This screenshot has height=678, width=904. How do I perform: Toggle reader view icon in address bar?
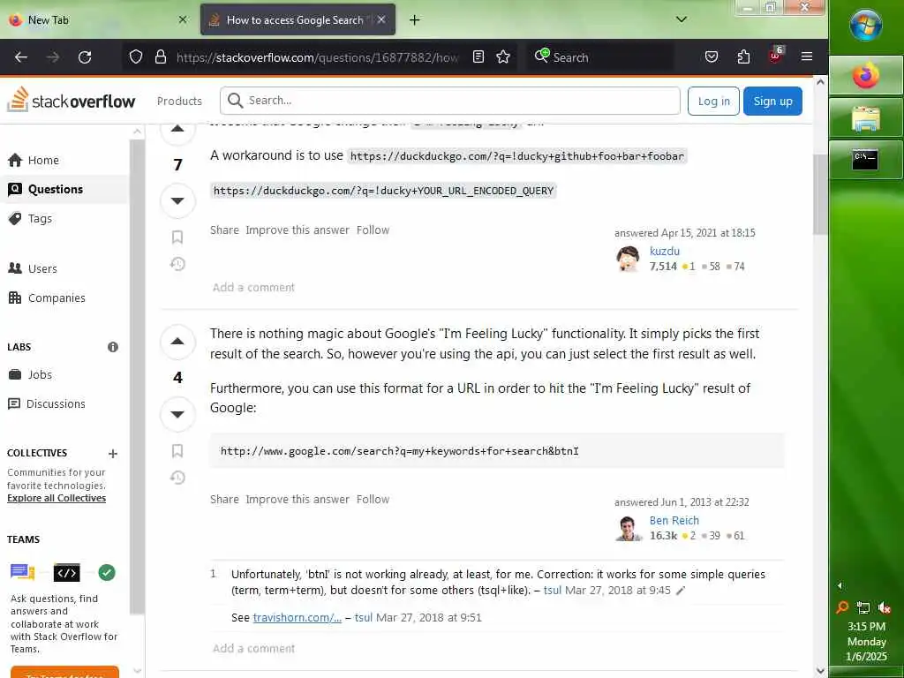478,57
